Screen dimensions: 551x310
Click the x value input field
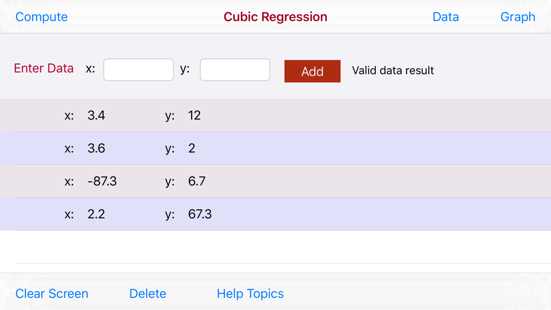tap(138, 70)
